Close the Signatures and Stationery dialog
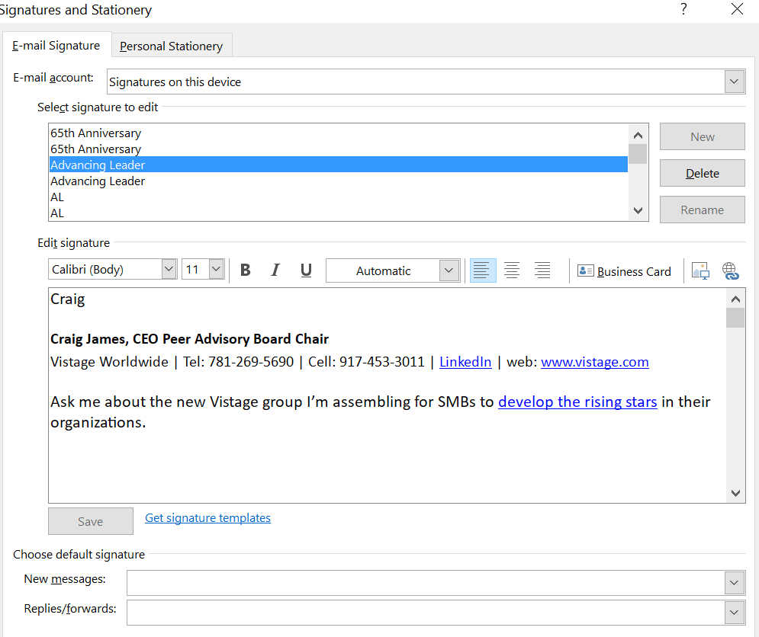This screenshot has width=759, height=637. [737, 8]
